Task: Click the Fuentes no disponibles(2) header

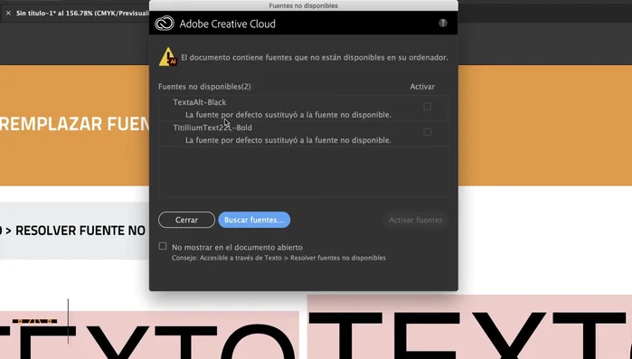Action: click(204, 87)
